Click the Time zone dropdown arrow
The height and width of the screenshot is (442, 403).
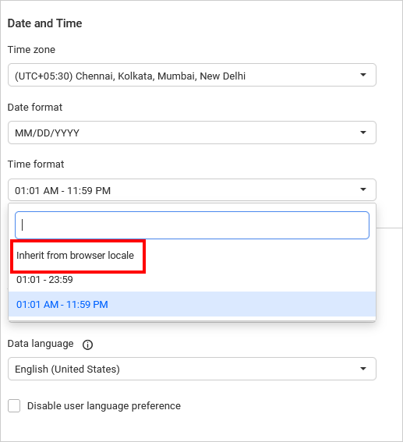[363, 75]
